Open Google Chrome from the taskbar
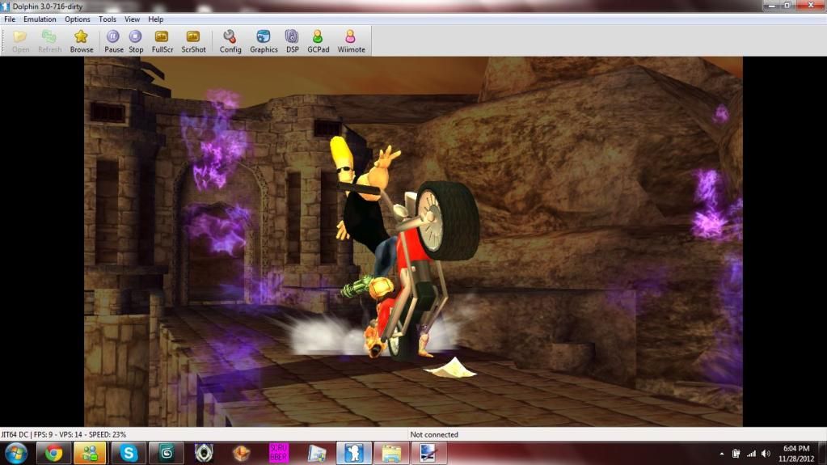Screen dimensions: 827x465 pyautogui.click(x=53, y=453)
